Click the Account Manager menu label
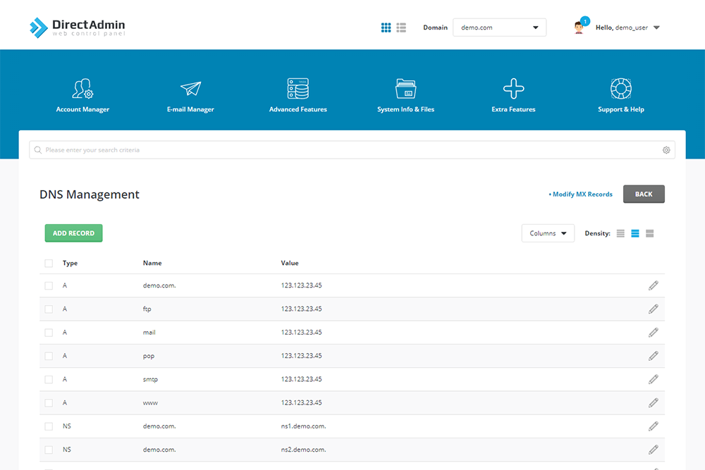The height and width of the screenshot is (470, 705). [82, 109]
